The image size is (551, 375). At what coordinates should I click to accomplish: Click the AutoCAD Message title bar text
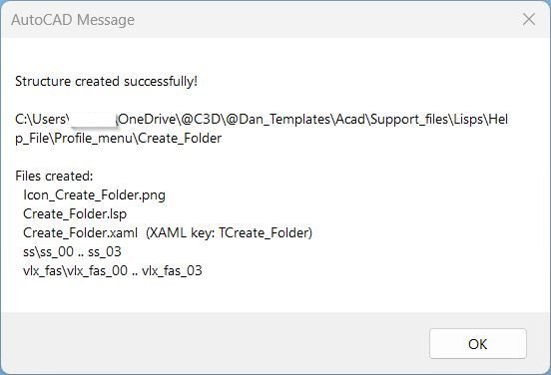(x=73, y=20)
